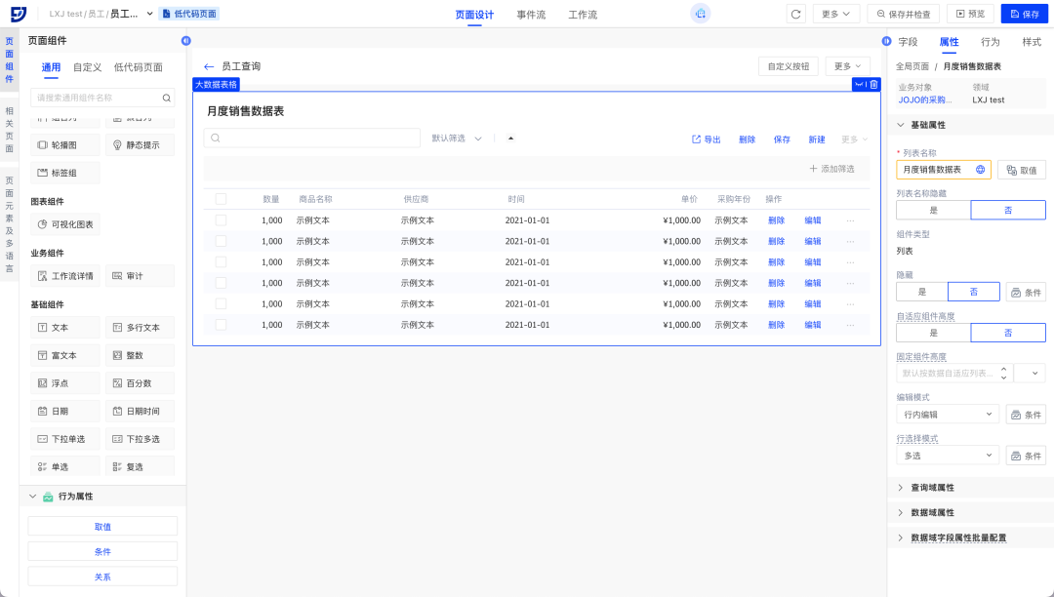Open the 默认筛选 filter dropdown
Screen dimensions: 1054x597
coord(457,139)
